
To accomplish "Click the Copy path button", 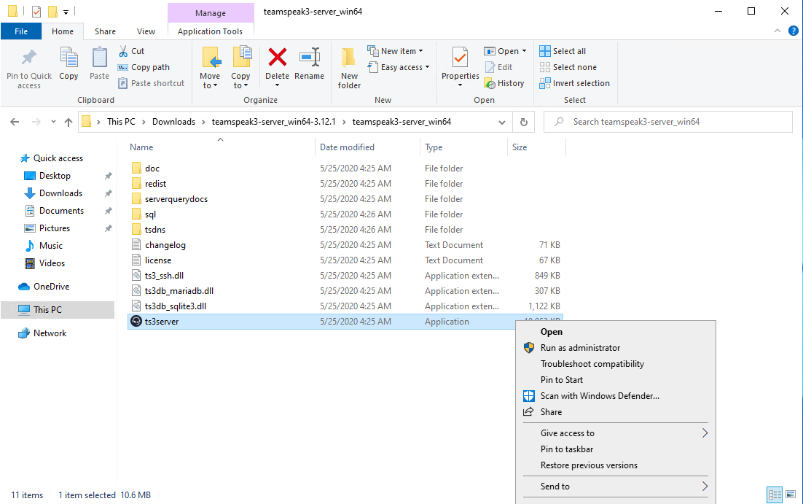I will (x=144, y=67).
